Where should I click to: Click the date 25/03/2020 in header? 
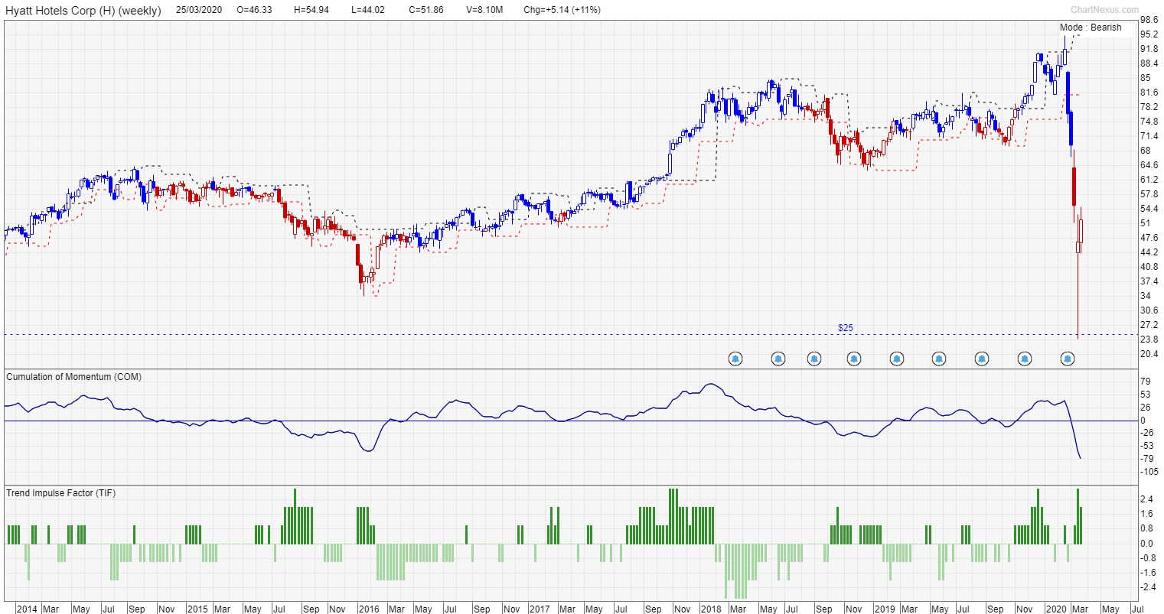pyautogui.click(x=198, y=10)
